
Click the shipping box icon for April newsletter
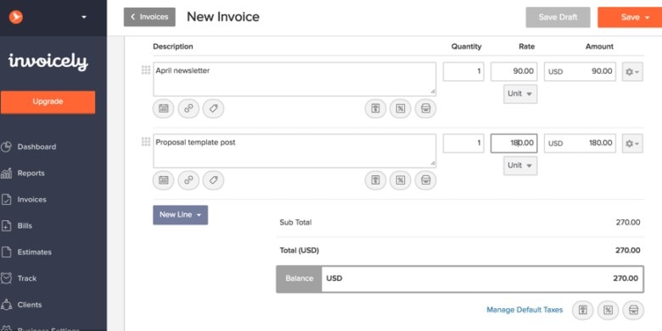click(x=425, y=108)
